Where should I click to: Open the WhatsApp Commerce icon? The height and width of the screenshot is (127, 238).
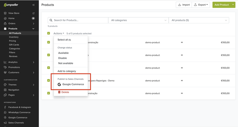pyautogui.click(x=5, y=112)
